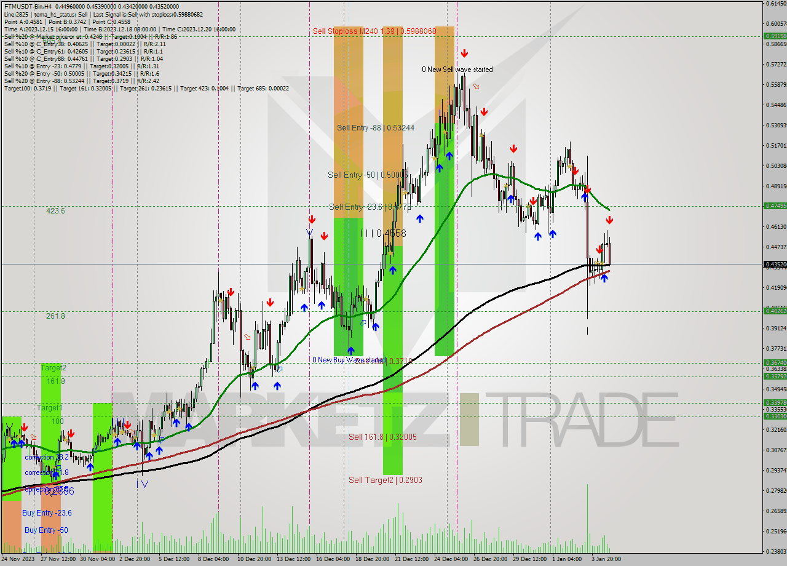This screenshot has width=787, height=566.
Task: Click the 'Buy Entry -50' label
Action: pyautogui.click(x=46, y=530)
